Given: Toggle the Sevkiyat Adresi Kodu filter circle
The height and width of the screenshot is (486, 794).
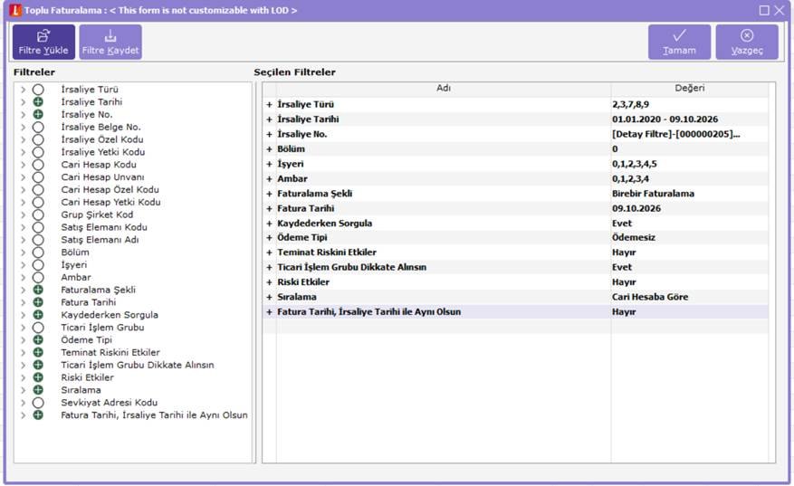Looking at the screenshot, I should coord(38,403).
